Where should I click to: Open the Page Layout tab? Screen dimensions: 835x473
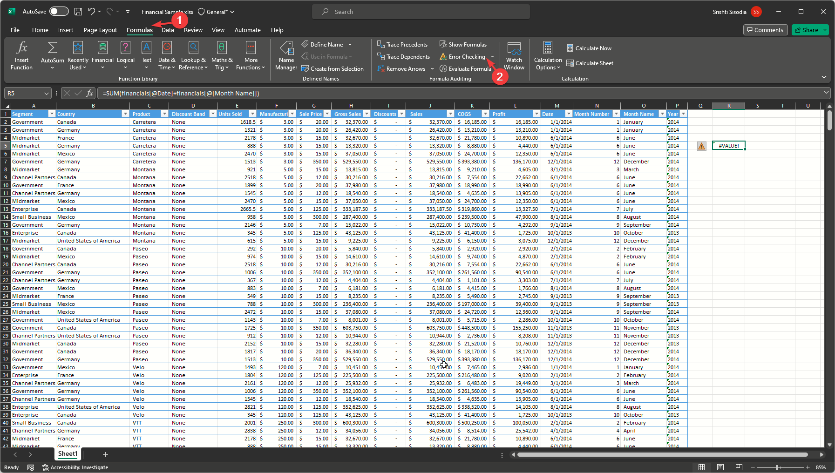click(100, 30)
